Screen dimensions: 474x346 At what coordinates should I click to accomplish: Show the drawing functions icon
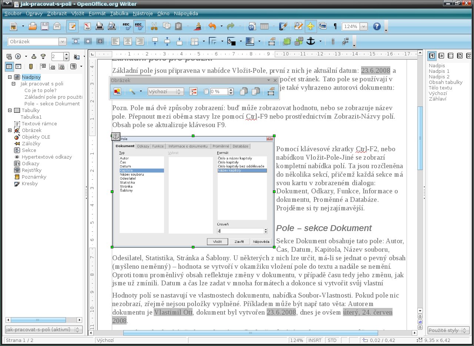283,26
